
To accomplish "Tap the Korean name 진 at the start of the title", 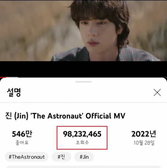I will coord(8,116).
